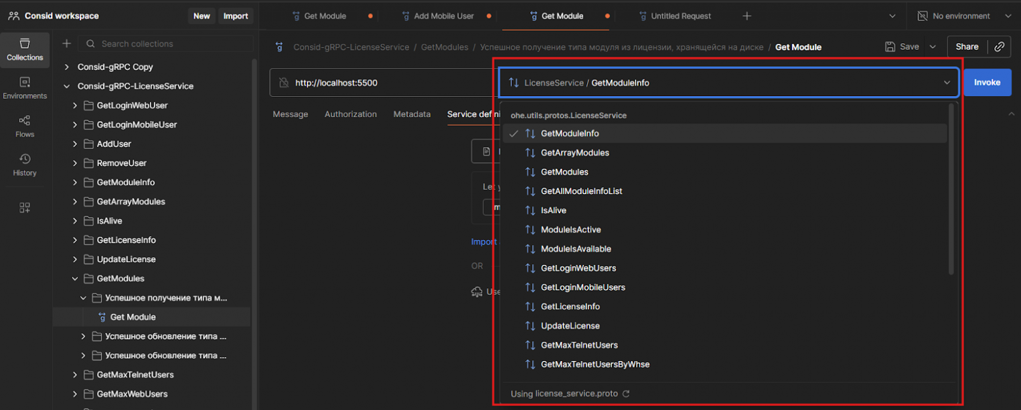Click the New button
The width and height of the screenshot is (1021, 410).
coord(202,16)
